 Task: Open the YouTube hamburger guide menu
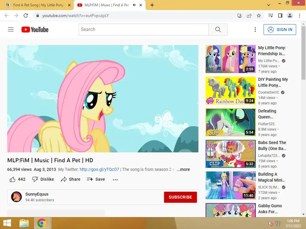(x=11, y=30)
